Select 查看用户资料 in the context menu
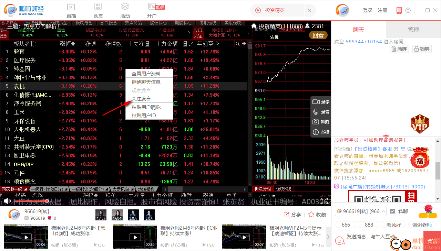The height and width of the screenshot is (251, 441). [146, 74]
